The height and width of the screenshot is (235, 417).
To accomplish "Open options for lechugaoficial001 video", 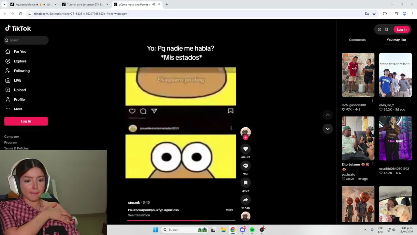I will tap(373, 100).
